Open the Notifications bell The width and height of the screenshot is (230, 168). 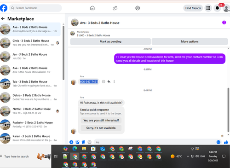[217, 8]
